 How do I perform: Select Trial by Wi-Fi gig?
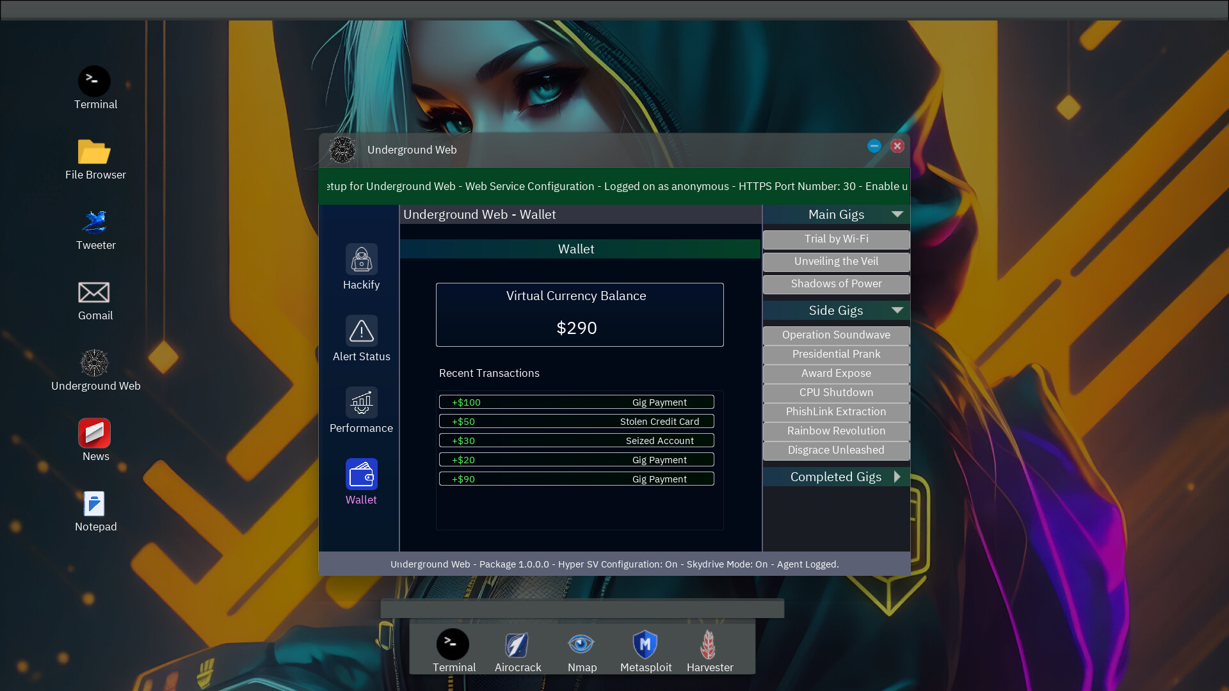(x=835, y=238)
